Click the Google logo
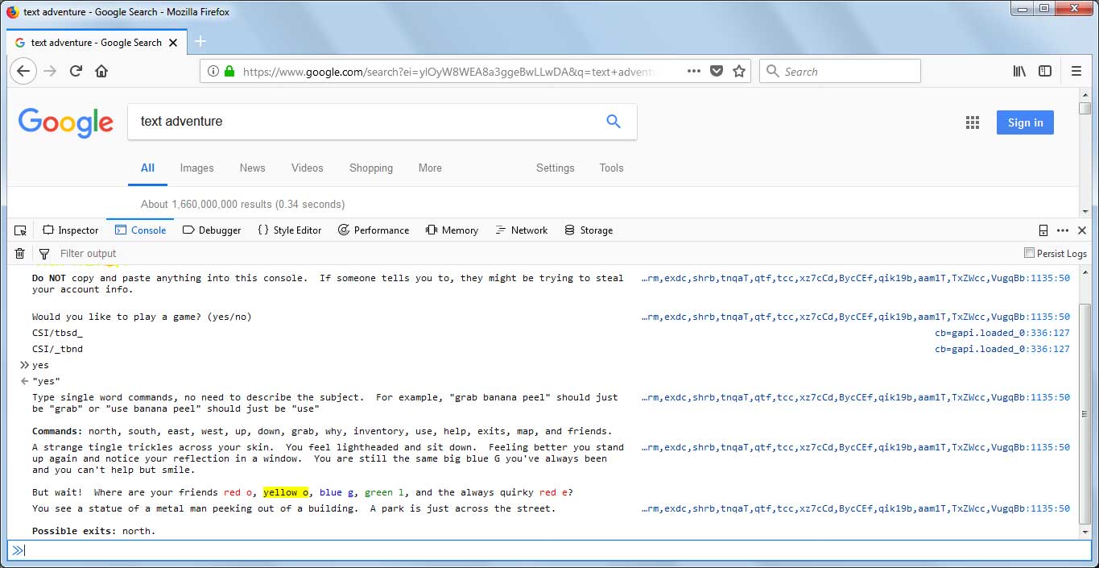Viewport: 1099px width, 568px height. [x=66, y=122]
